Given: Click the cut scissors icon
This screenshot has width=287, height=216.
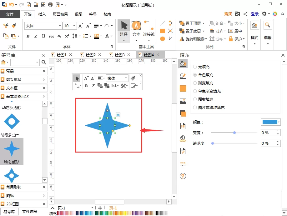Looking at the screenshot, I should 6,26.
